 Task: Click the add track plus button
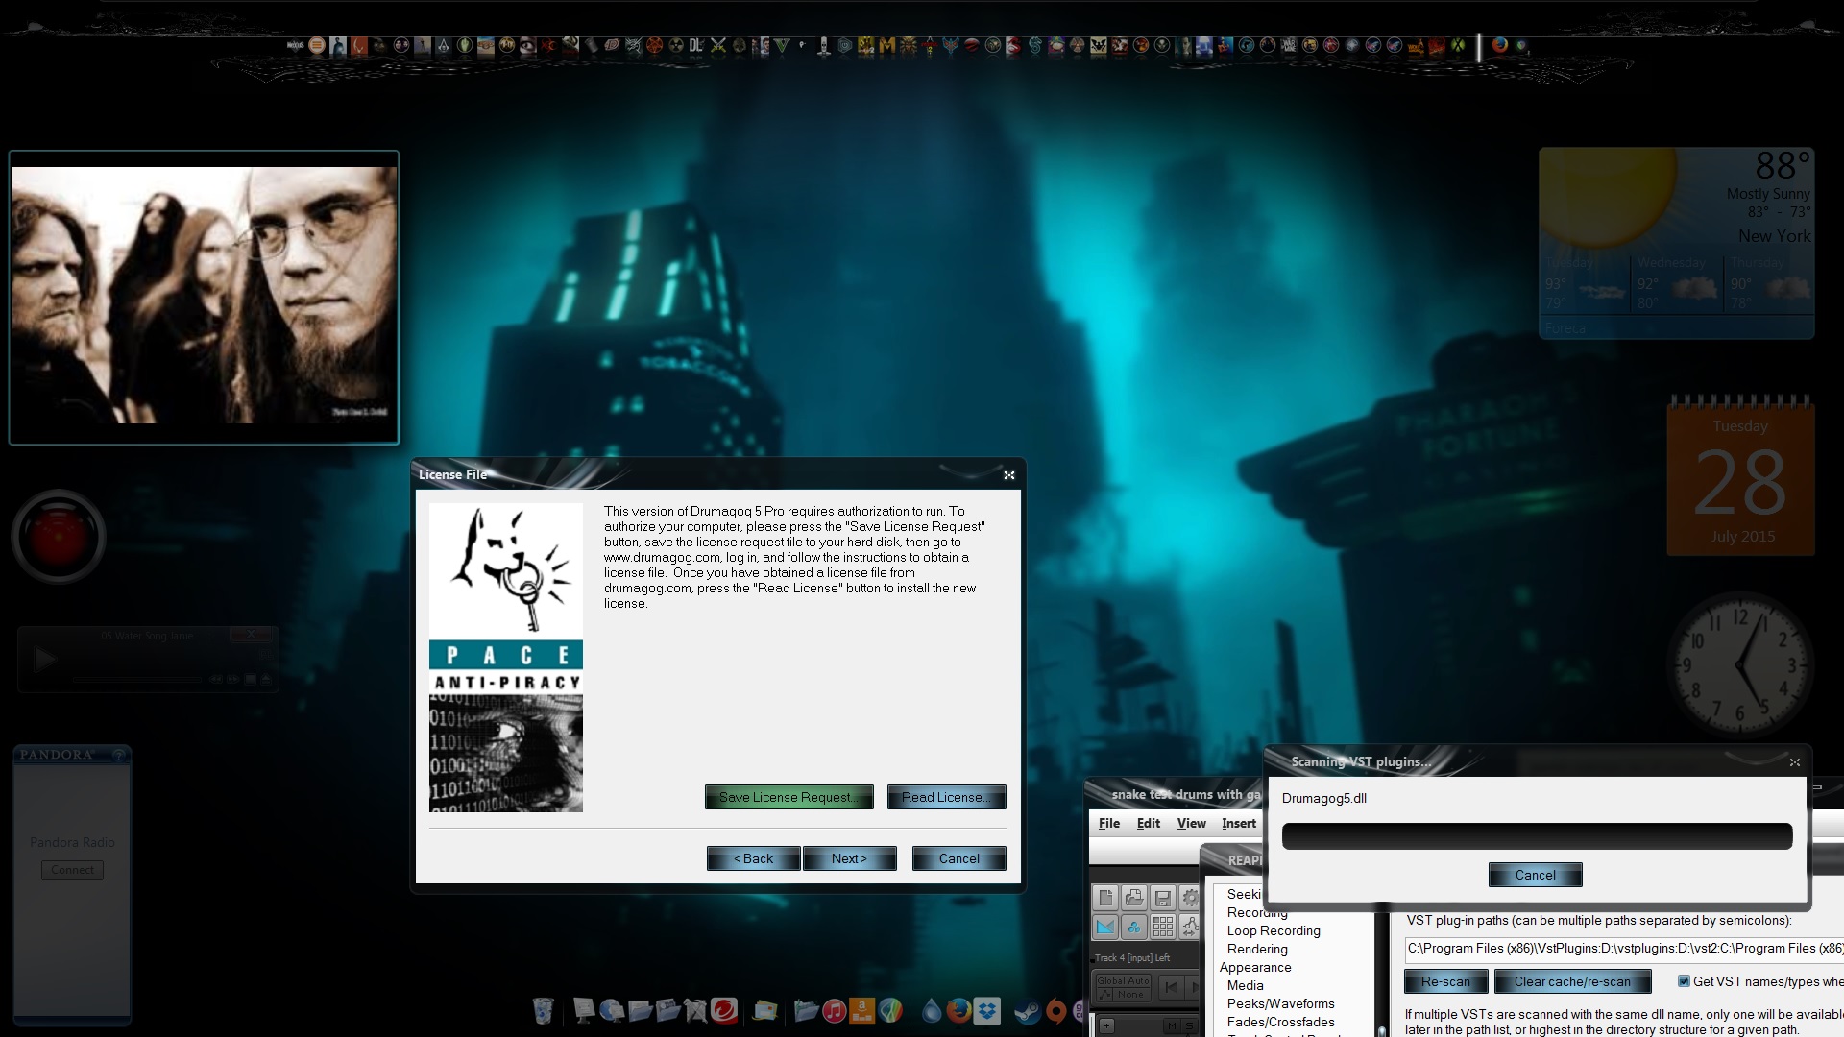[x=1106, y=1025]
